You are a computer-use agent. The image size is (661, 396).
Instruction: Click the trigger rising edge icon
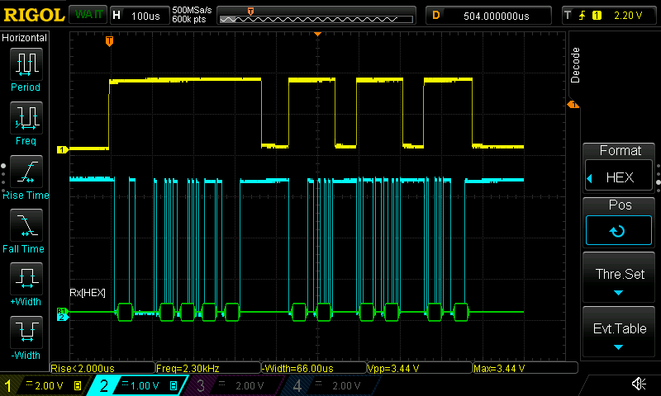[x=583, y=16]
